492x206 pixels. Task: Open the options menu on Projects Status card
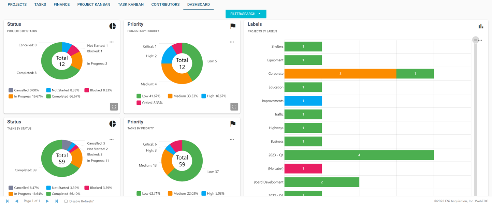click(x=112, y=42)
